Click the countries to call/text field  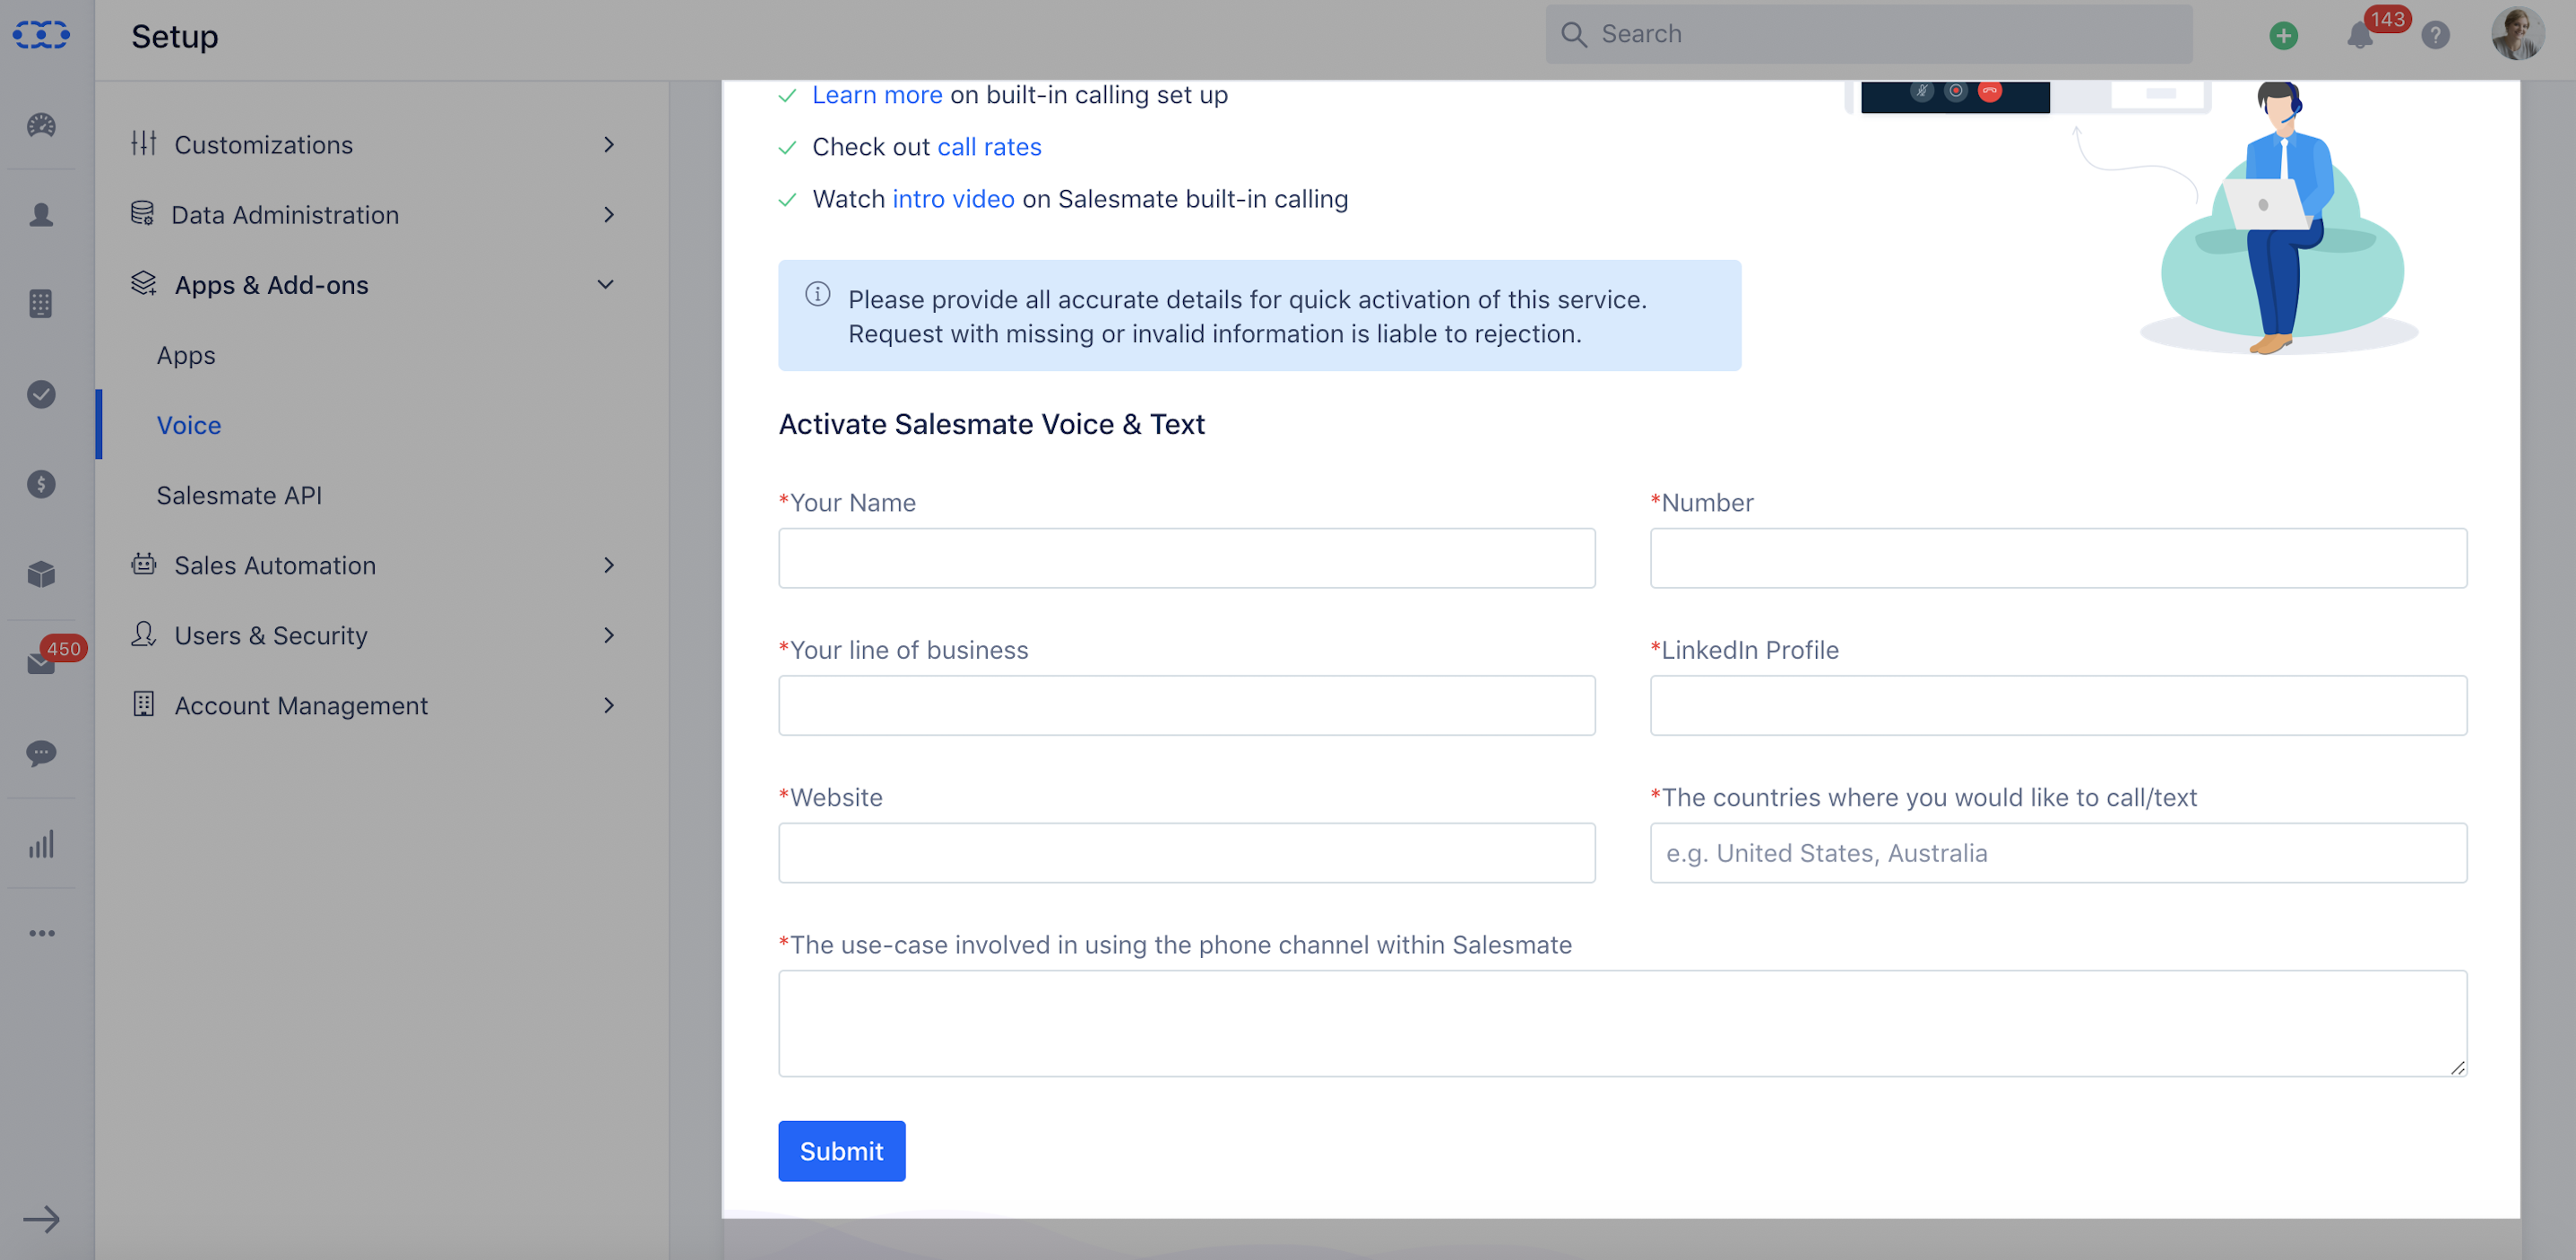(x=2058, y=853)
